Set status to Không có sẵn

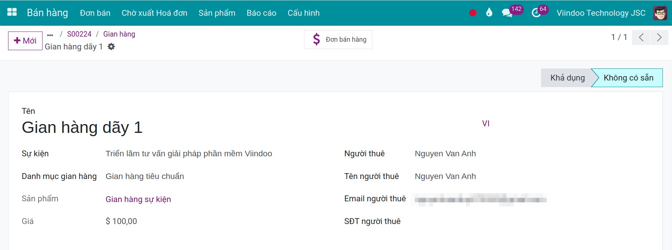click(628, 78)
